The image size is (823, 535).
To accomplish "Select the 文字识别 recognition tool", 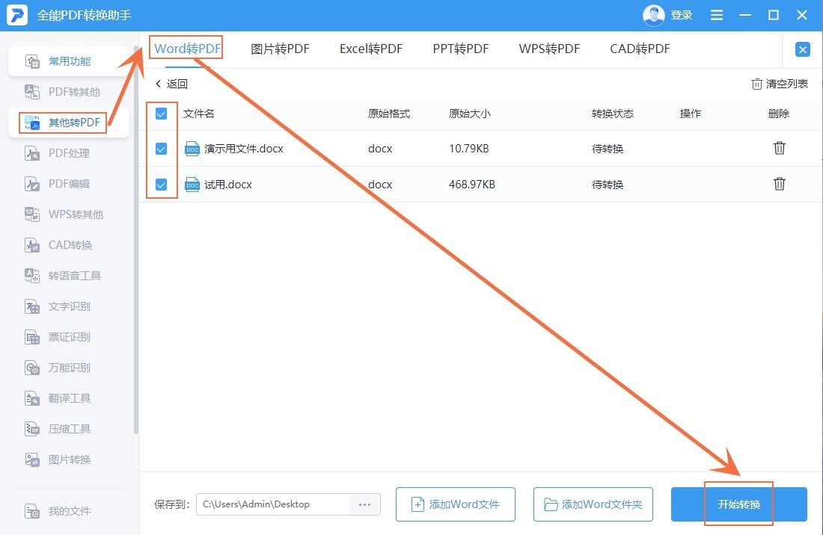I will (x=71, y=306).
